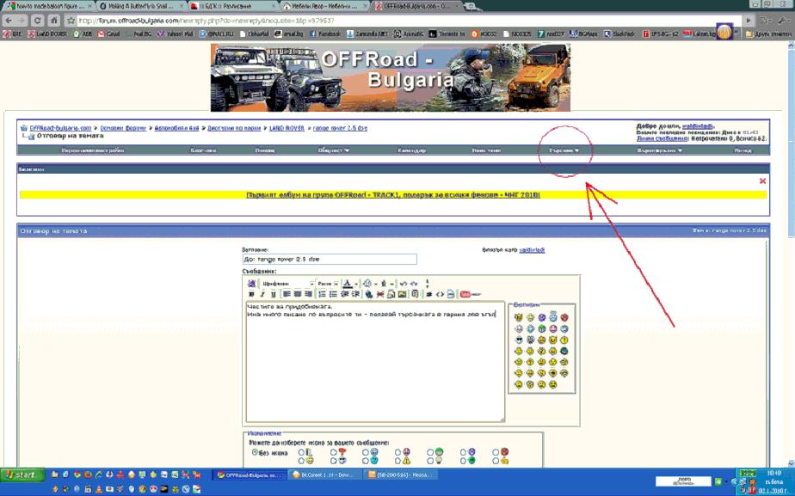Screen dimensions: 795x496
Task: Close the announcement with red X
Action: (x=762, y=181)
